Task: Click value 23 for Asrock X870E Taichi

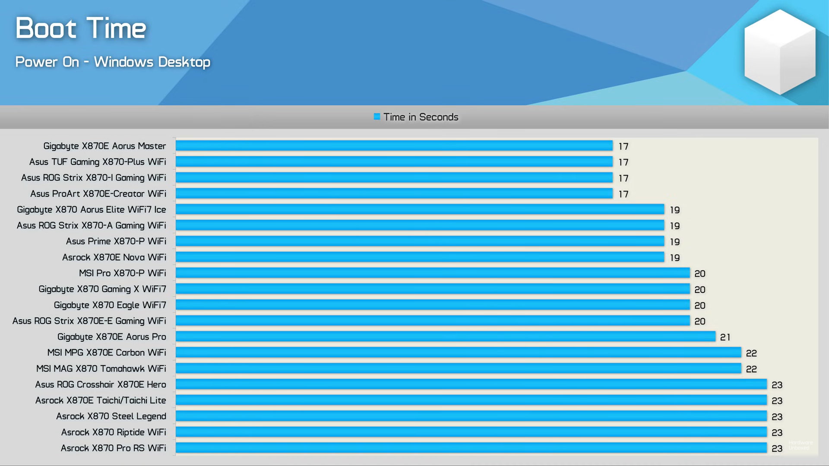Action: (777, 401)
